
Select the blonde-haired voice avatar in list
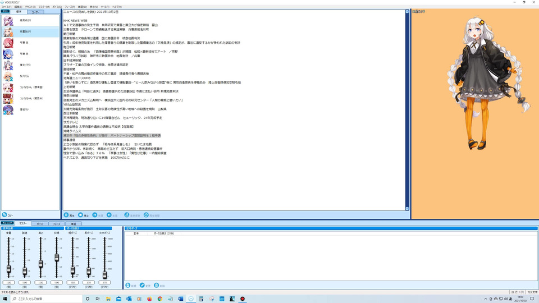pyautogui.click(x=8, y=76)
